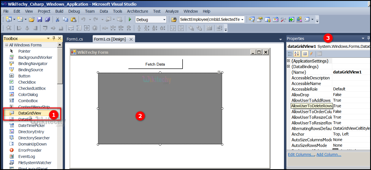Click the Toolbox scroll-up arrow

click(60, 45)
